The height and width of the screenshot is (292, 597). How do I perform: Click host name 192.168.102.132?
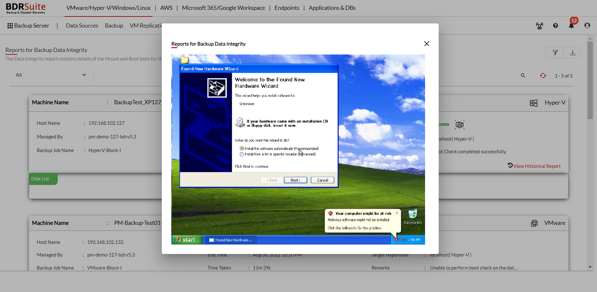click(x=105, y=242)
